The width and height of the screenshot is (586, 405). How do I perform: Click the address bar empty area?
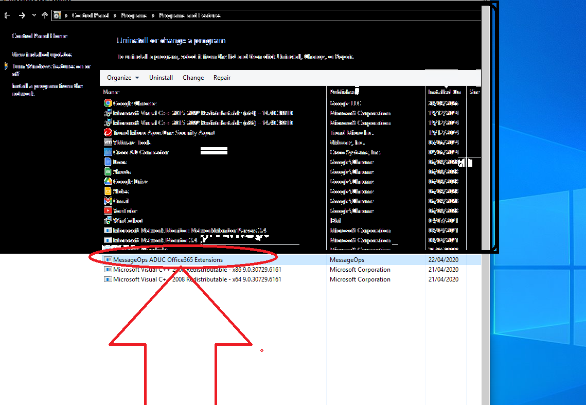point(351,15)
